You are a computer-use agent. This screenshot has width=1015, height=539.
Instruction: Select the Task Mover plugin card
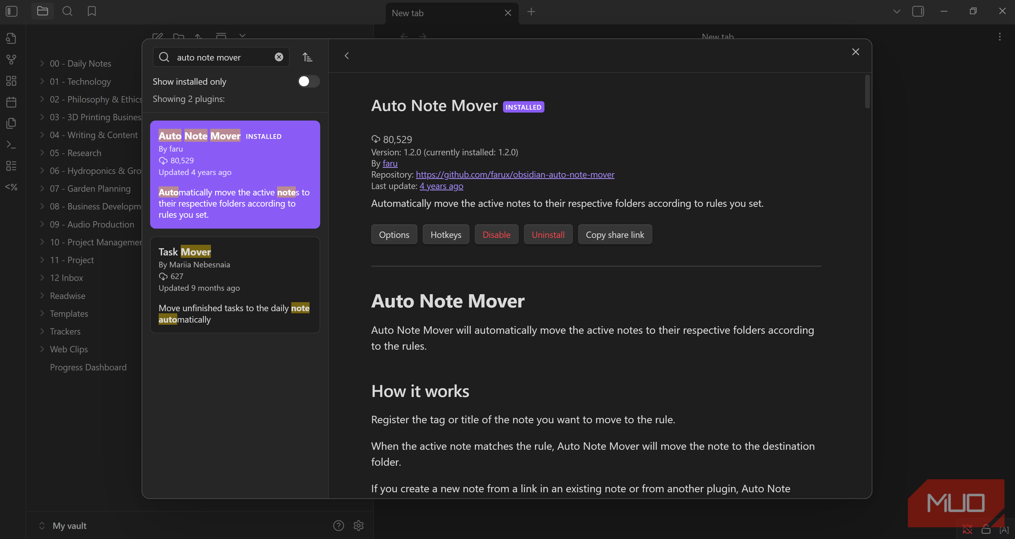click(235, 285)
